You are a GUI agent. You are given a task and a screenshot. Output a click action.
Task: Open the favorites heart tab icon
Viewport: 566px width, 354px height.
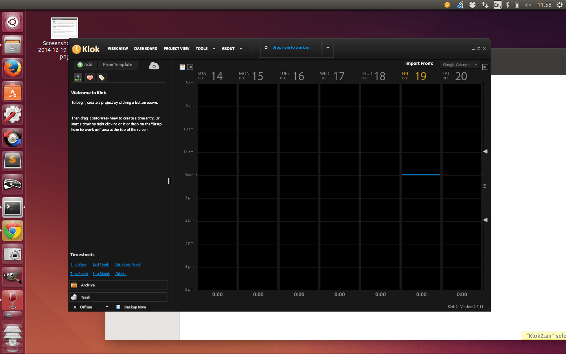tap(90, 77)
